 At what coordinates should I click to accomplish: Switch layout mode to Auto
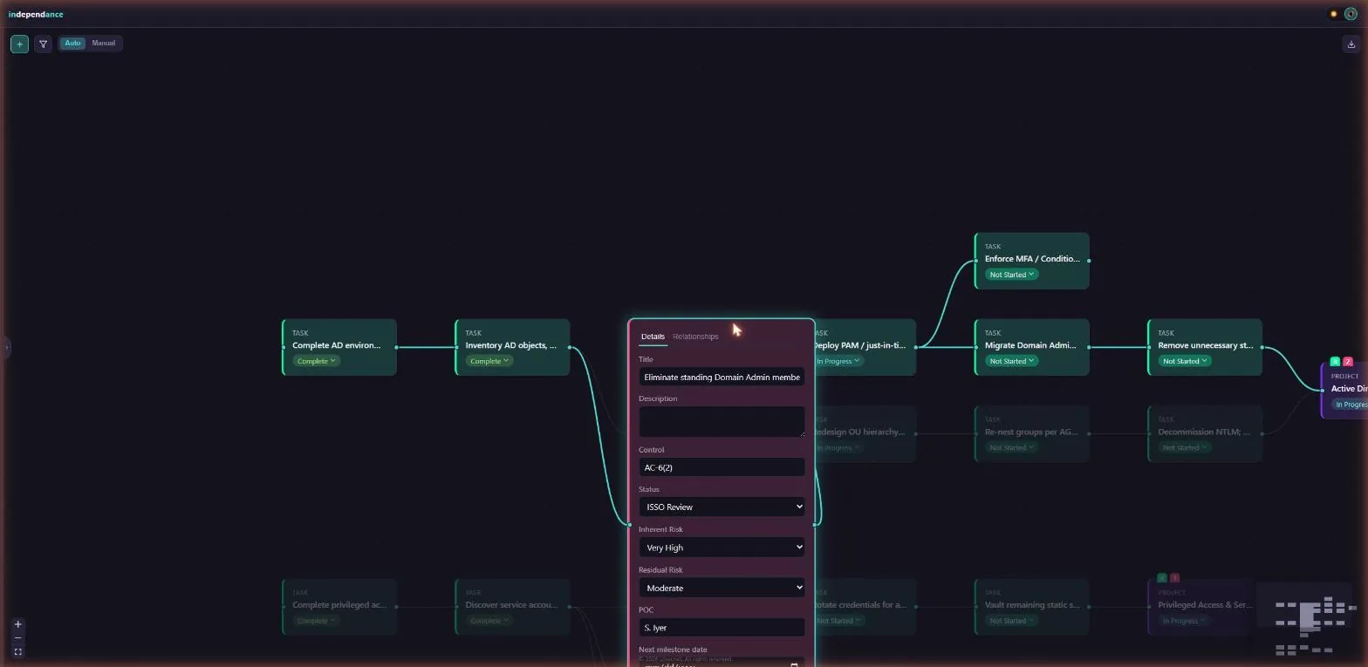click(72, 43)
